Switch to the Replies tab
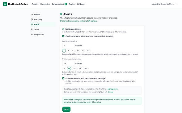Image resolution: width=182 pixels, height=113 pixels. (x=72, y=4)
